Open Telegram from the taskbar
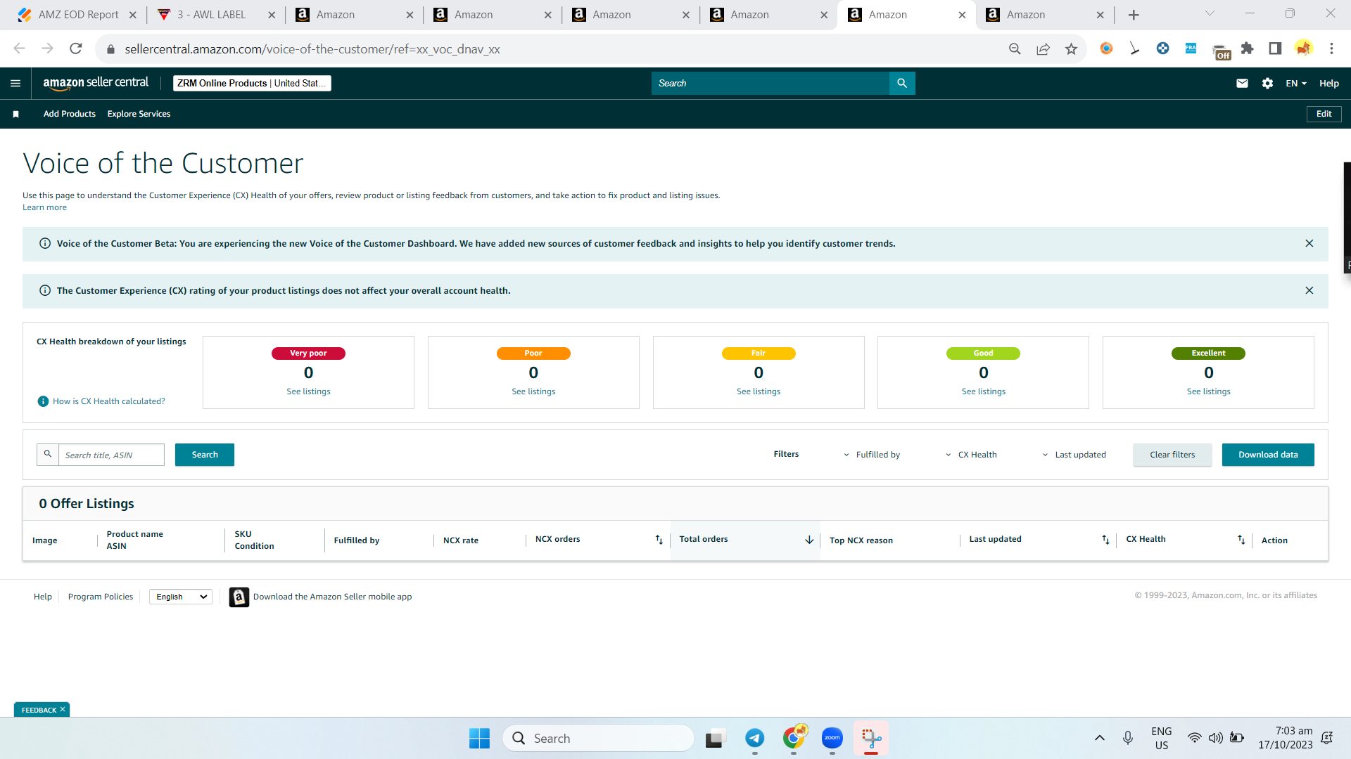Image resolution: width=1351 pixels, height=759 pixels. [754, 738]
